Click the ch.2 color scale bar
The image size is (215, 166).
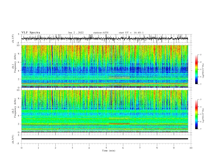click(x=196, y=114)
